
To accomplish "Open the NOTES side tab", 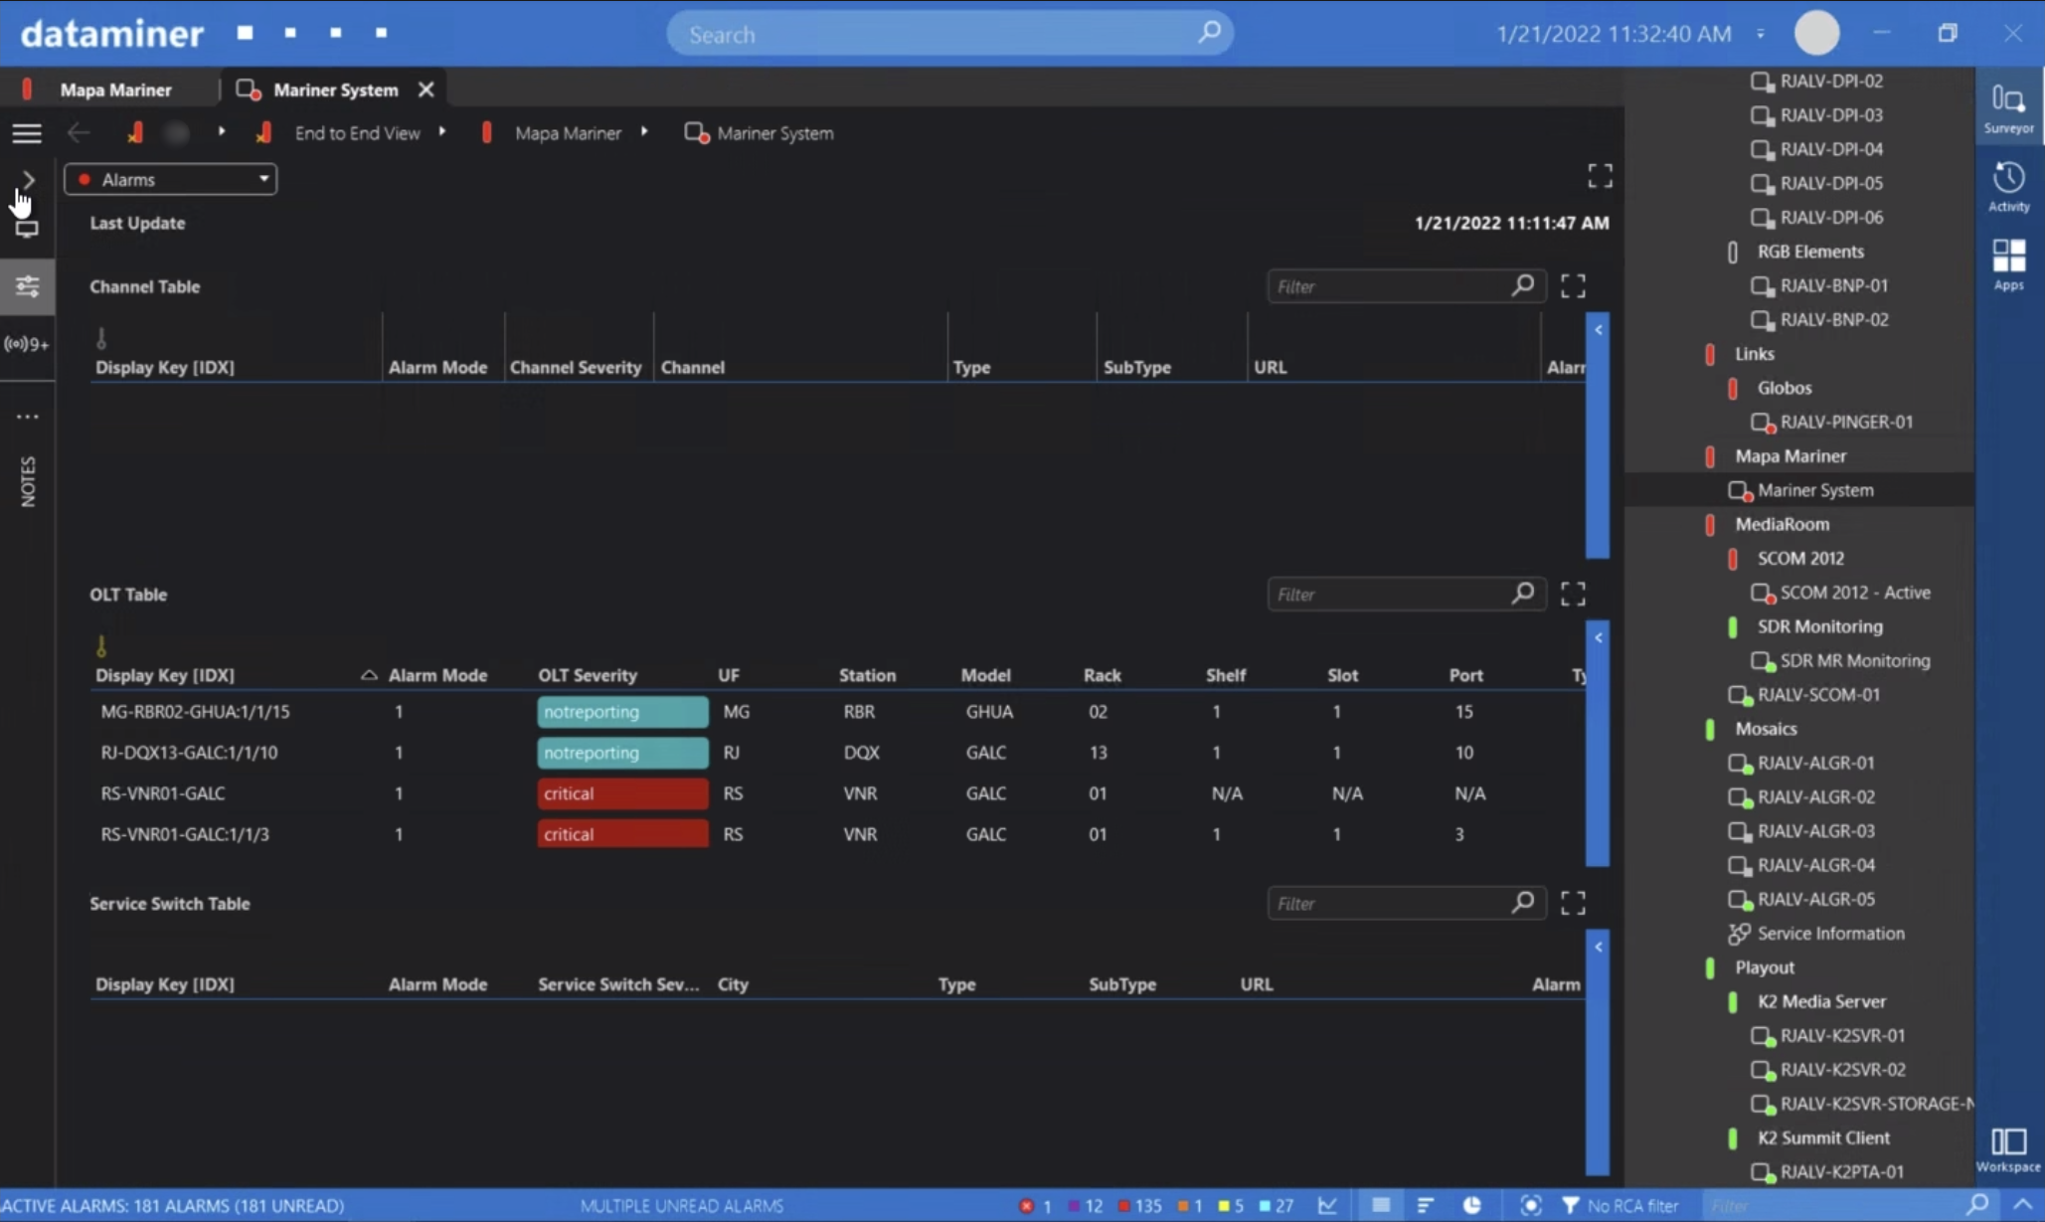I will point(28,481).
